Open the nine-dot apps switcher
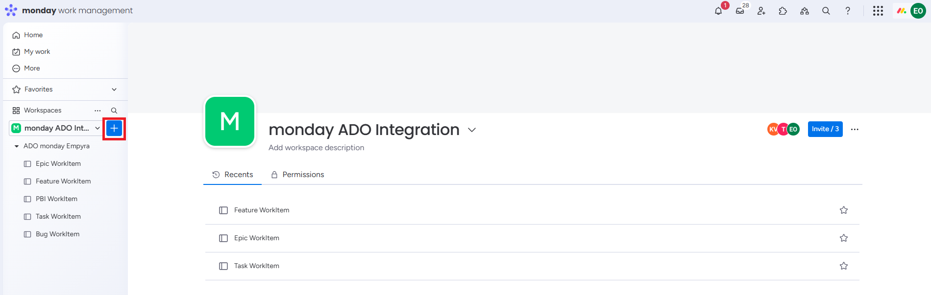 878,11
